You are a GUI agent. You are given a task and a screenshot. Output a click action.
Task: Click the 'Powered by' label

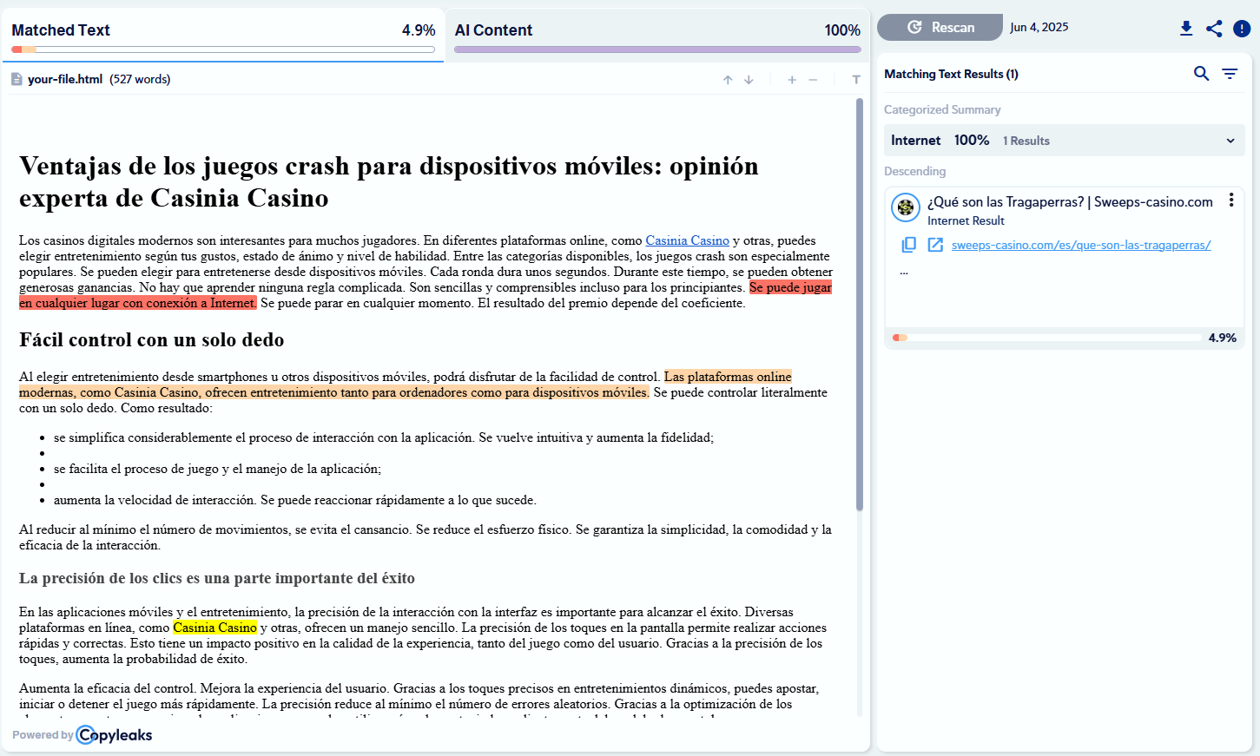(43, 735)
